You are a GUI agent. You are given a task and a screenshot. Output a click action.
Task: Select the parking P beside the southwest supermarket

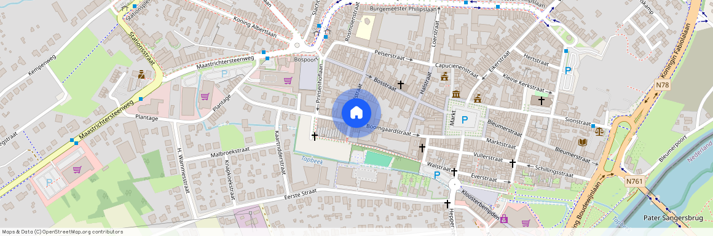(49, 182)
